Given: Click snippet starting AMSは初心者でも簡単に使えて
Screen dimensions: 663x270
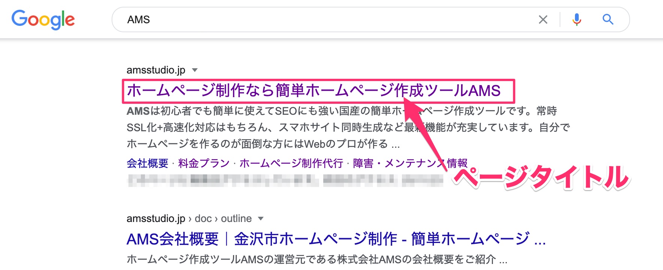Looking at the screenshot, I should [x=348, y=127].
